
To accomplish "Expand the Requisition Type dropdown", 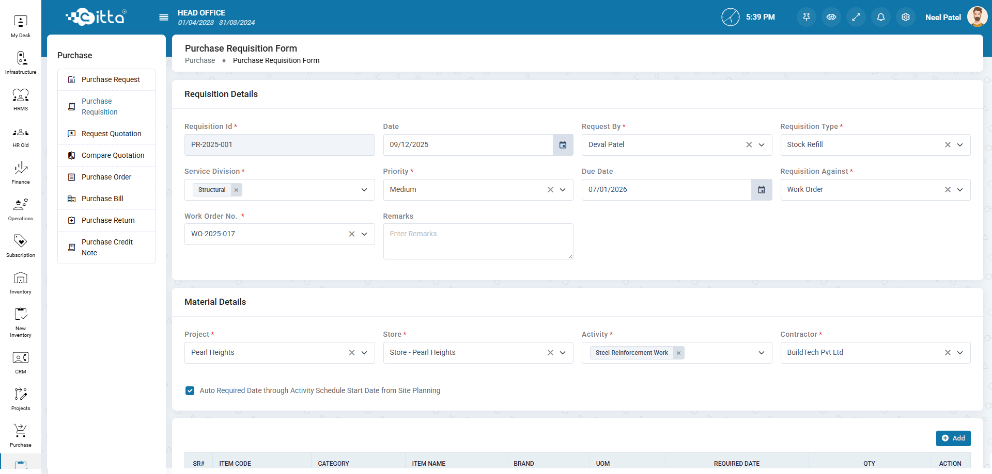I will [960, 145].
